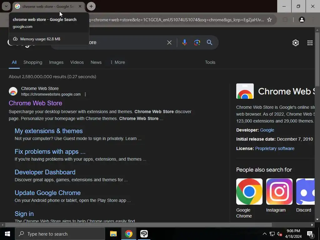This screenshot has height=240, width=320.
Task: Expand the More search filters menu
Action: coord(117,62)
